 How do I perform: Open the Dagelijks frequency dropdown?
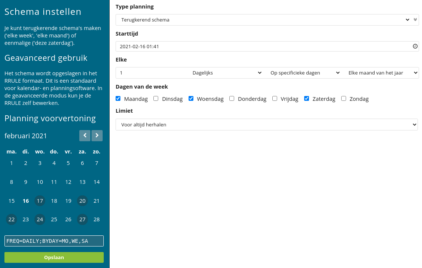tap(227, 73)
